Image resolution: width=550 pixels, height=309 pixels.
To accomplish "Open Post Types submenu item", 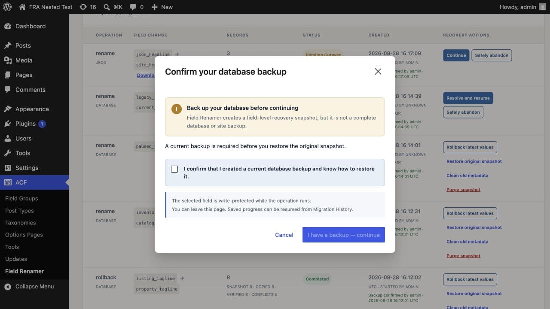I will point(19,211).
